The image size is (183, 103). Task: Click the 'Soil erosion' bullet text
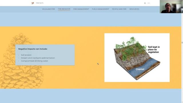click(26, 55)
